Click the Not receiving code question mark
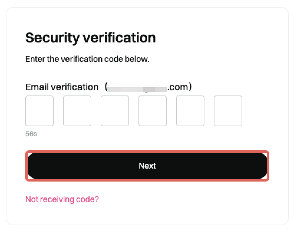The width and height of the screenshot is (294, 234). 97,199
